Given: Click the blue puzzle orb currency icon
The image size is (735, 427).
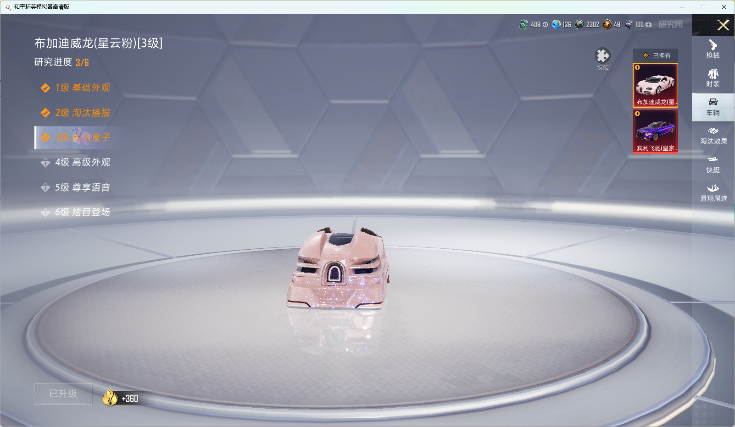Looking at the screenshot, I should coord(556,24).
